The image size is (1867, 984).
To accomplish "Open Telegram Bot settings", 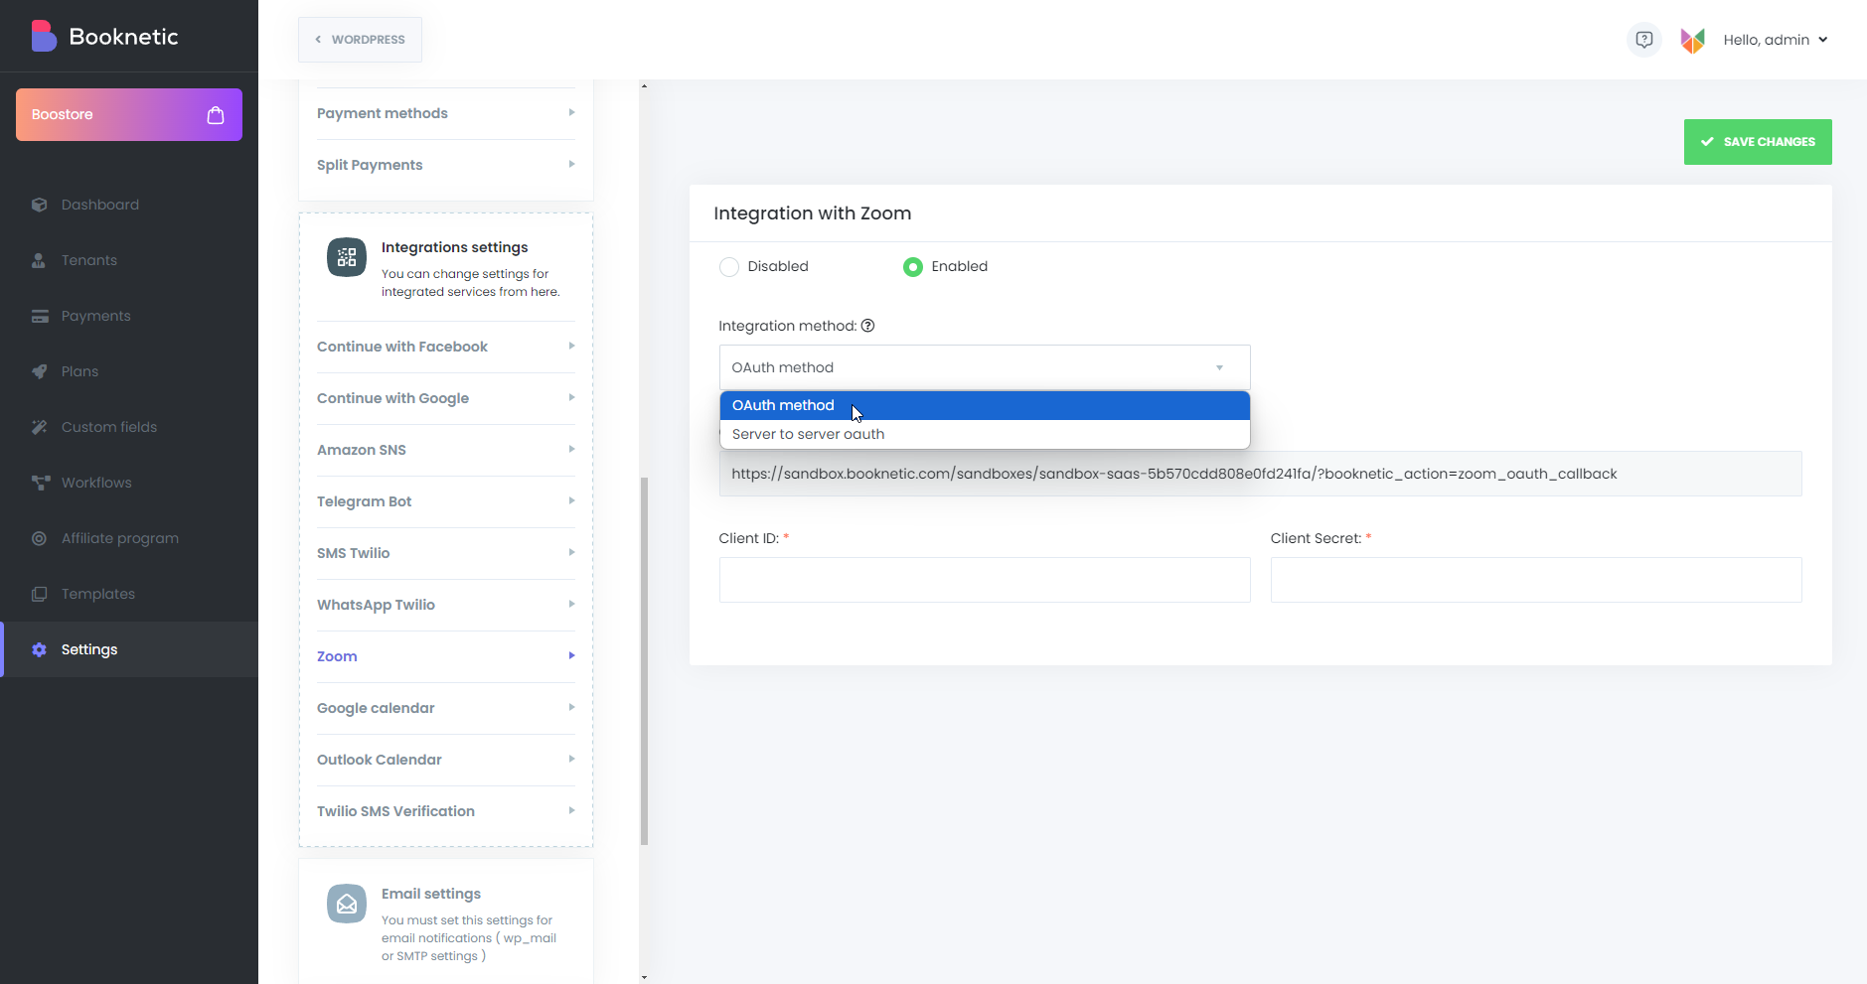I will click(x=446, y=501).
